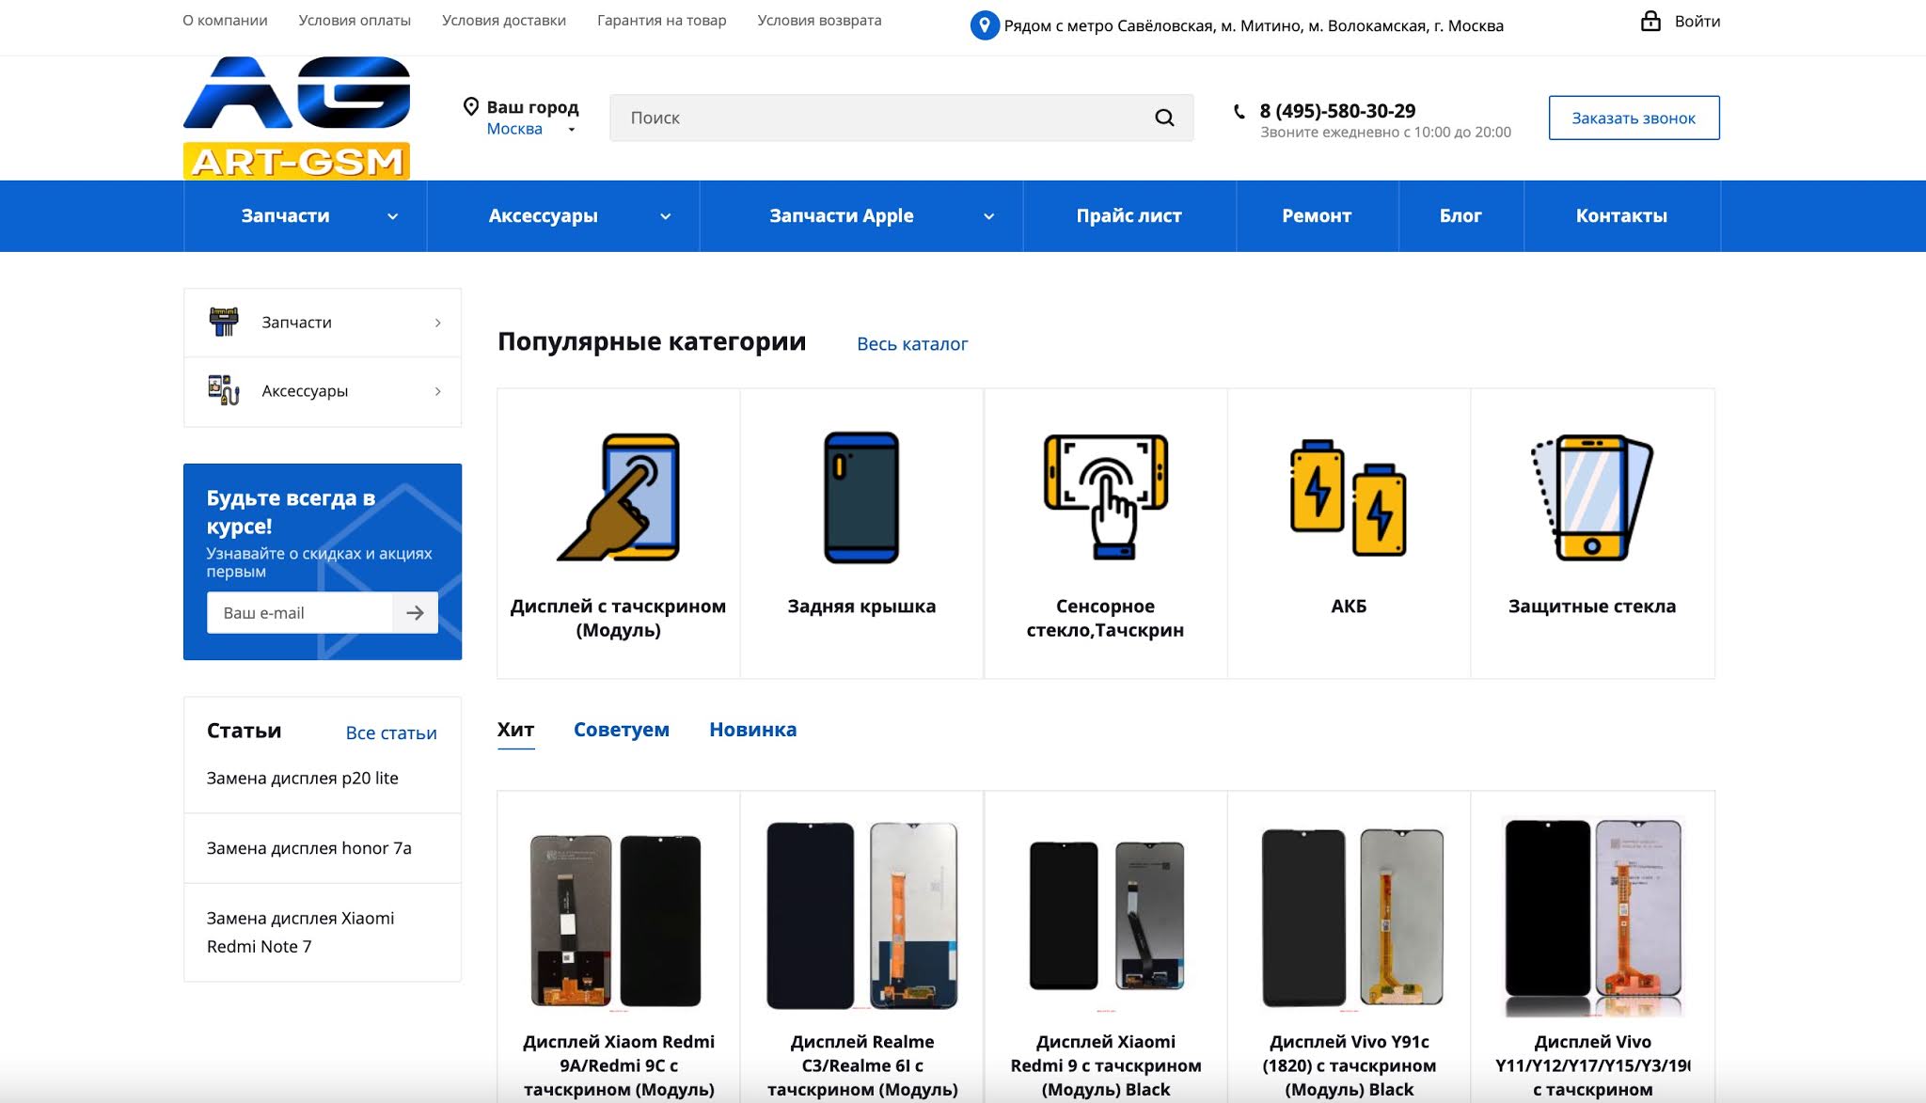Open the Сенсорное стекло category icon
This screenshot has width=1926, height=1103.
[1106, 496]
